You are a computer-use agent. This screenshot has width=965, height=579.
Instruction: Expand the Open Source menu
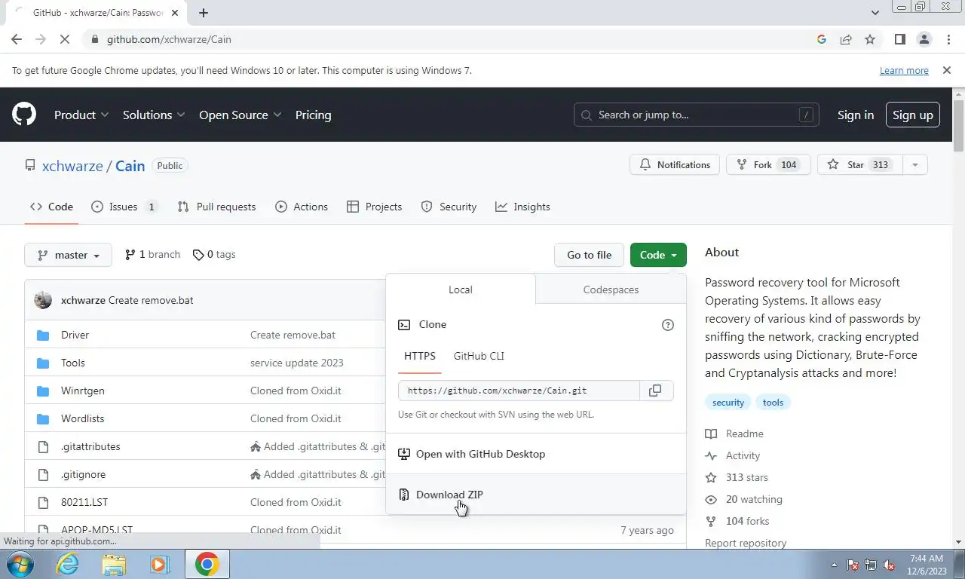click(240, 115)
